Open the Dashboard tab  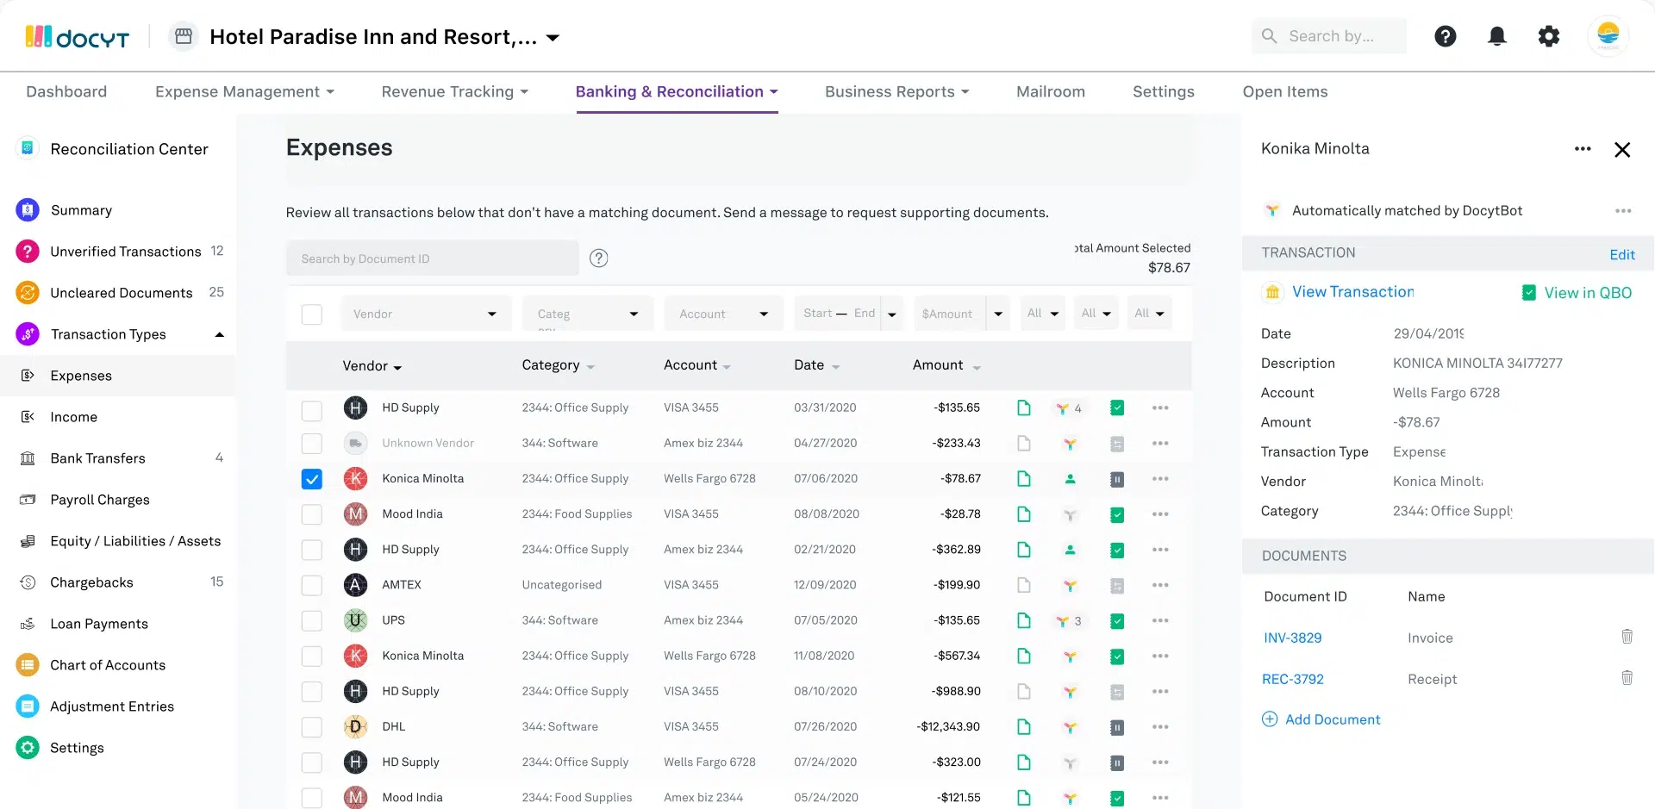(66, 91)
